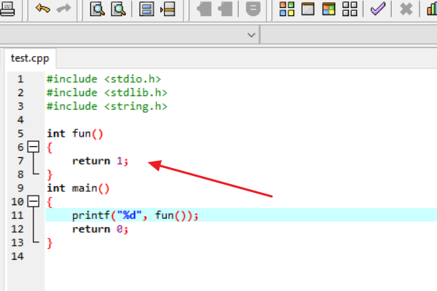Viewport: 437px width, 291px height.
Task: Open the Replace magnifier tool
Action: click(x=118, y=9)
